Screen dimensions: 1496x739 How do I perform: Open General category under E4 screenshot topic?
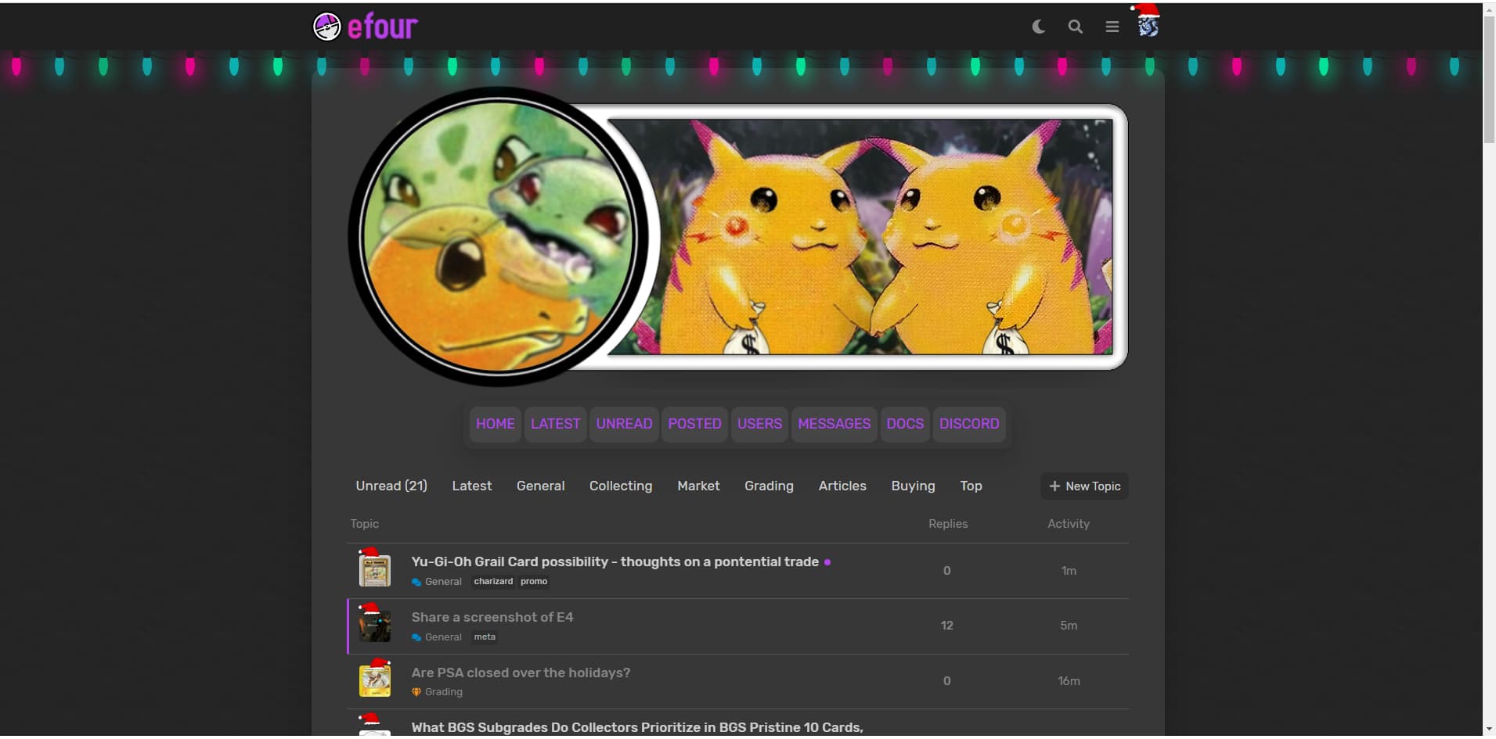437,637
